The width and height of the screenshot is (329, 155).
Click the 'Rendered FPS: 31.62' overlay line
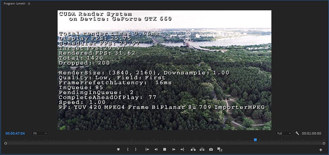97,53
